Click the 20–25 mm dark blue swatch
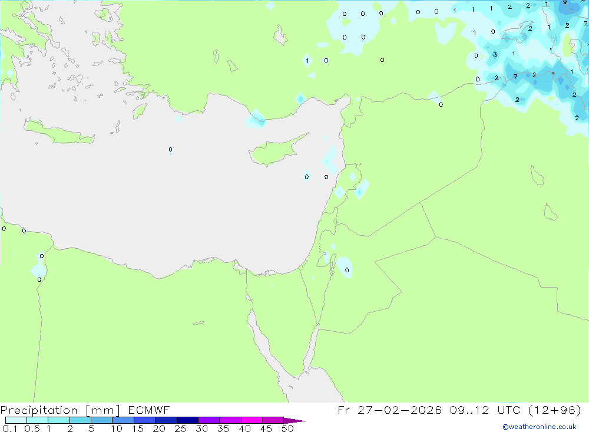 pyautogui.click(x=166, y=420)
